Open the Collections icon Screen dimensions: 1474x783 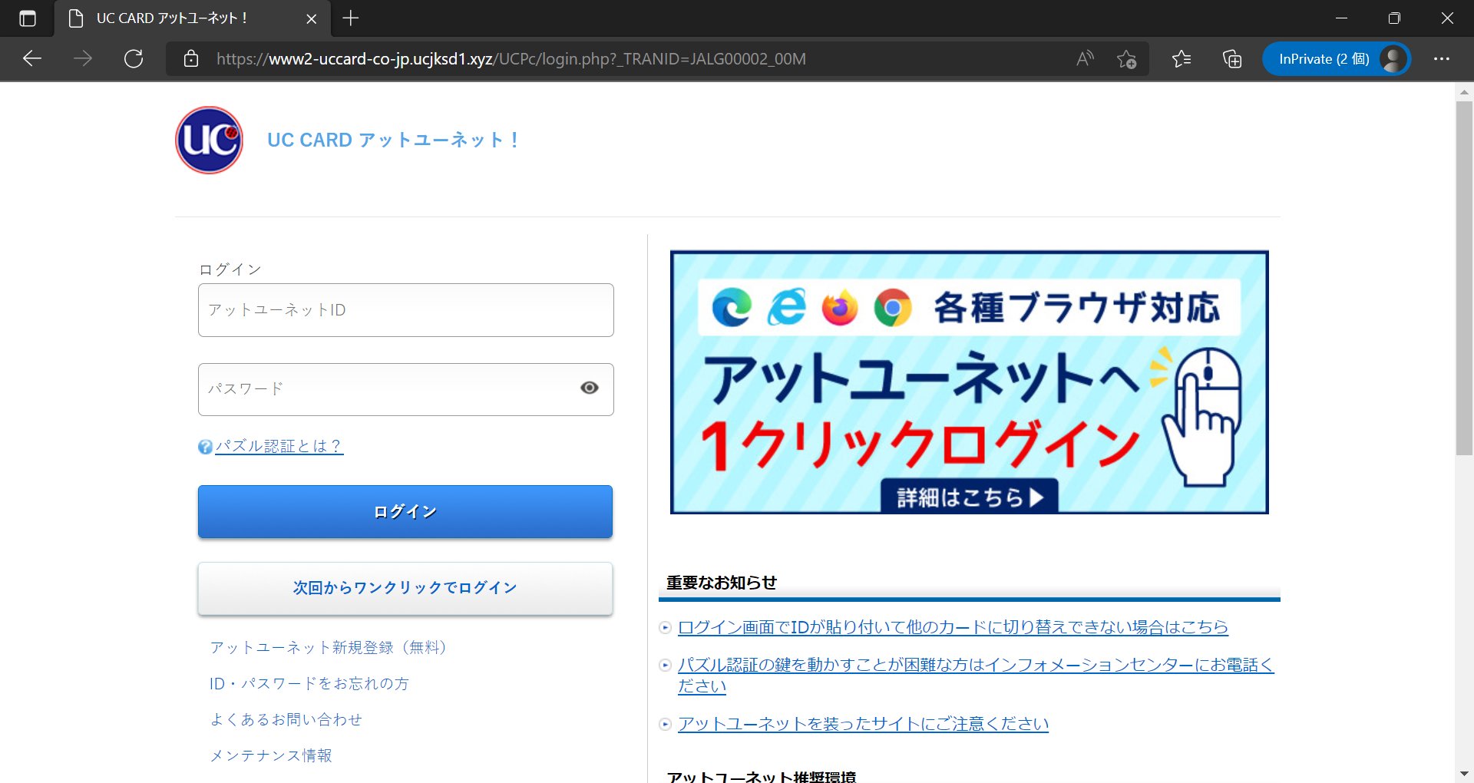click(1232, 59)
